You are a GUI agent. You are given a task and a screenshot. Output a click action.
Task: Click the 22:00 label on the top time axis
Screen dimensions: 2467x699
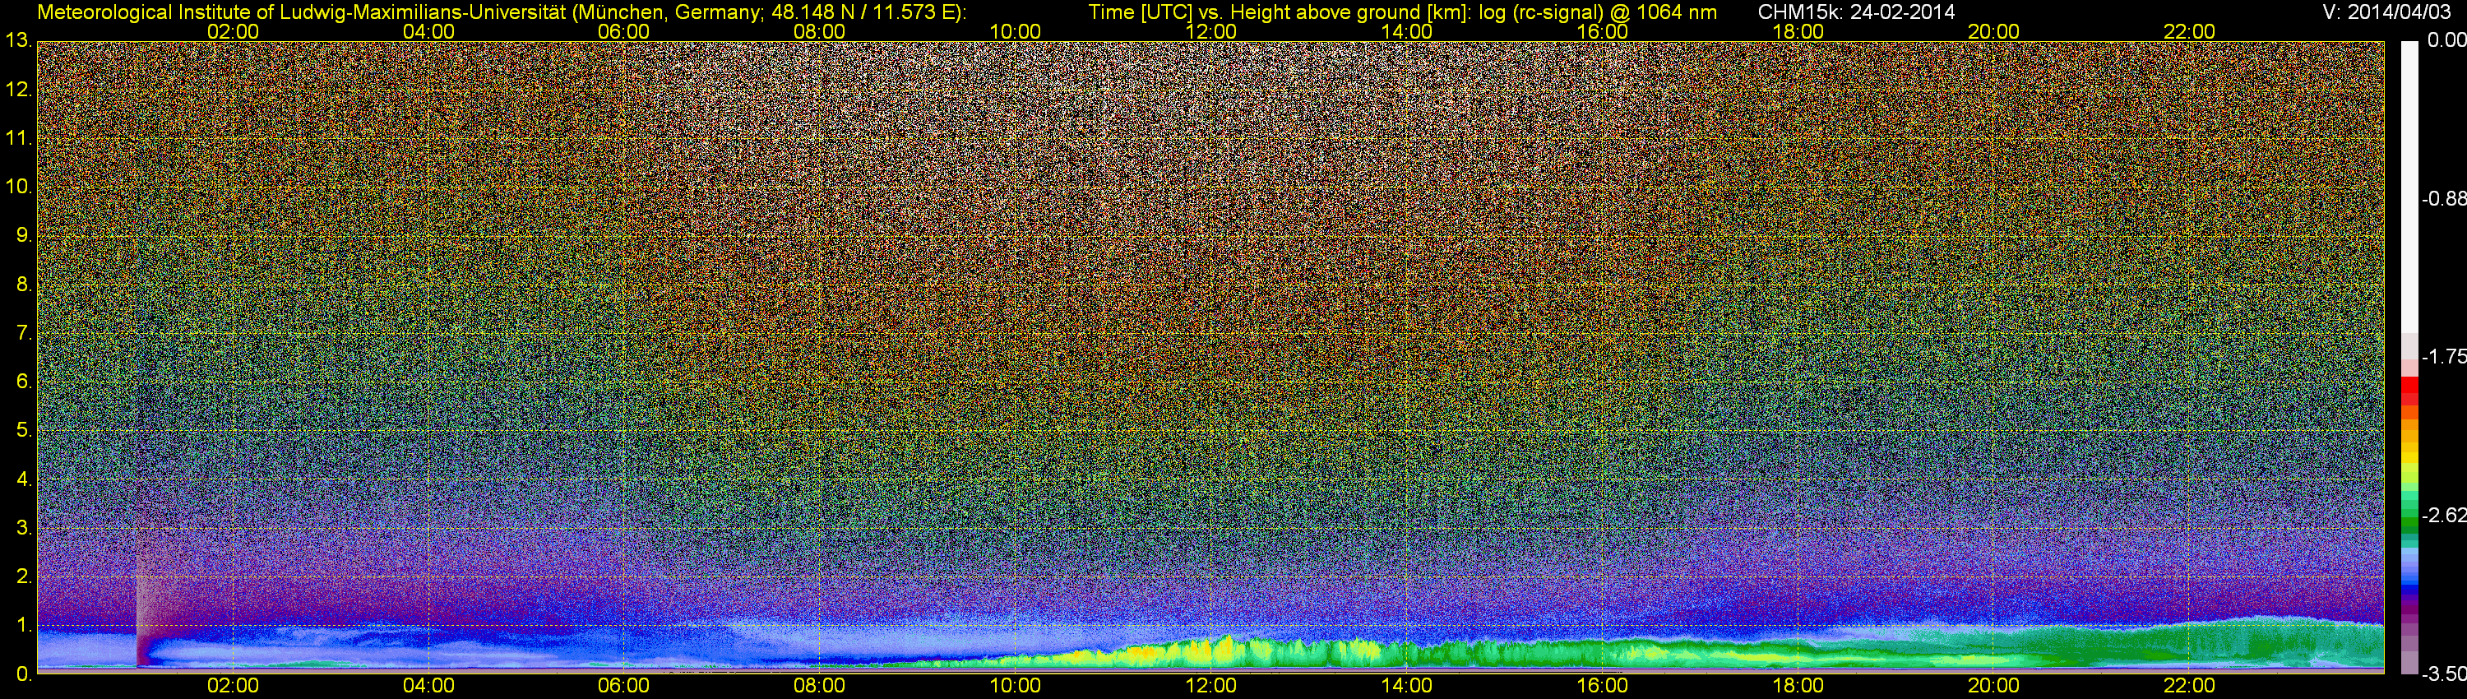tap(2189, 31)
